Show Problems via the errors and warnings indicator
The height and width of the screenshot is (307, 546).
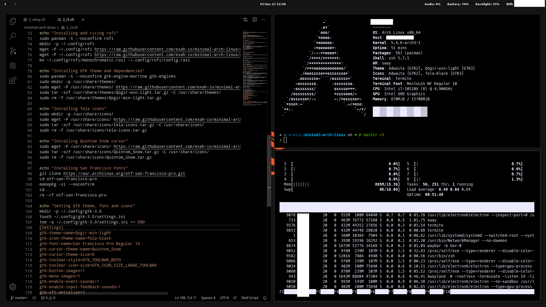pos(47,298)
